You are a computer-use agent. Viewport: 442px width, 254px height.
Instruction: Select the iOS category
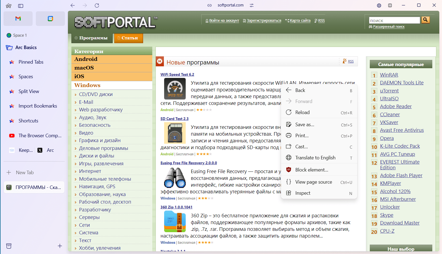[112, 76]
